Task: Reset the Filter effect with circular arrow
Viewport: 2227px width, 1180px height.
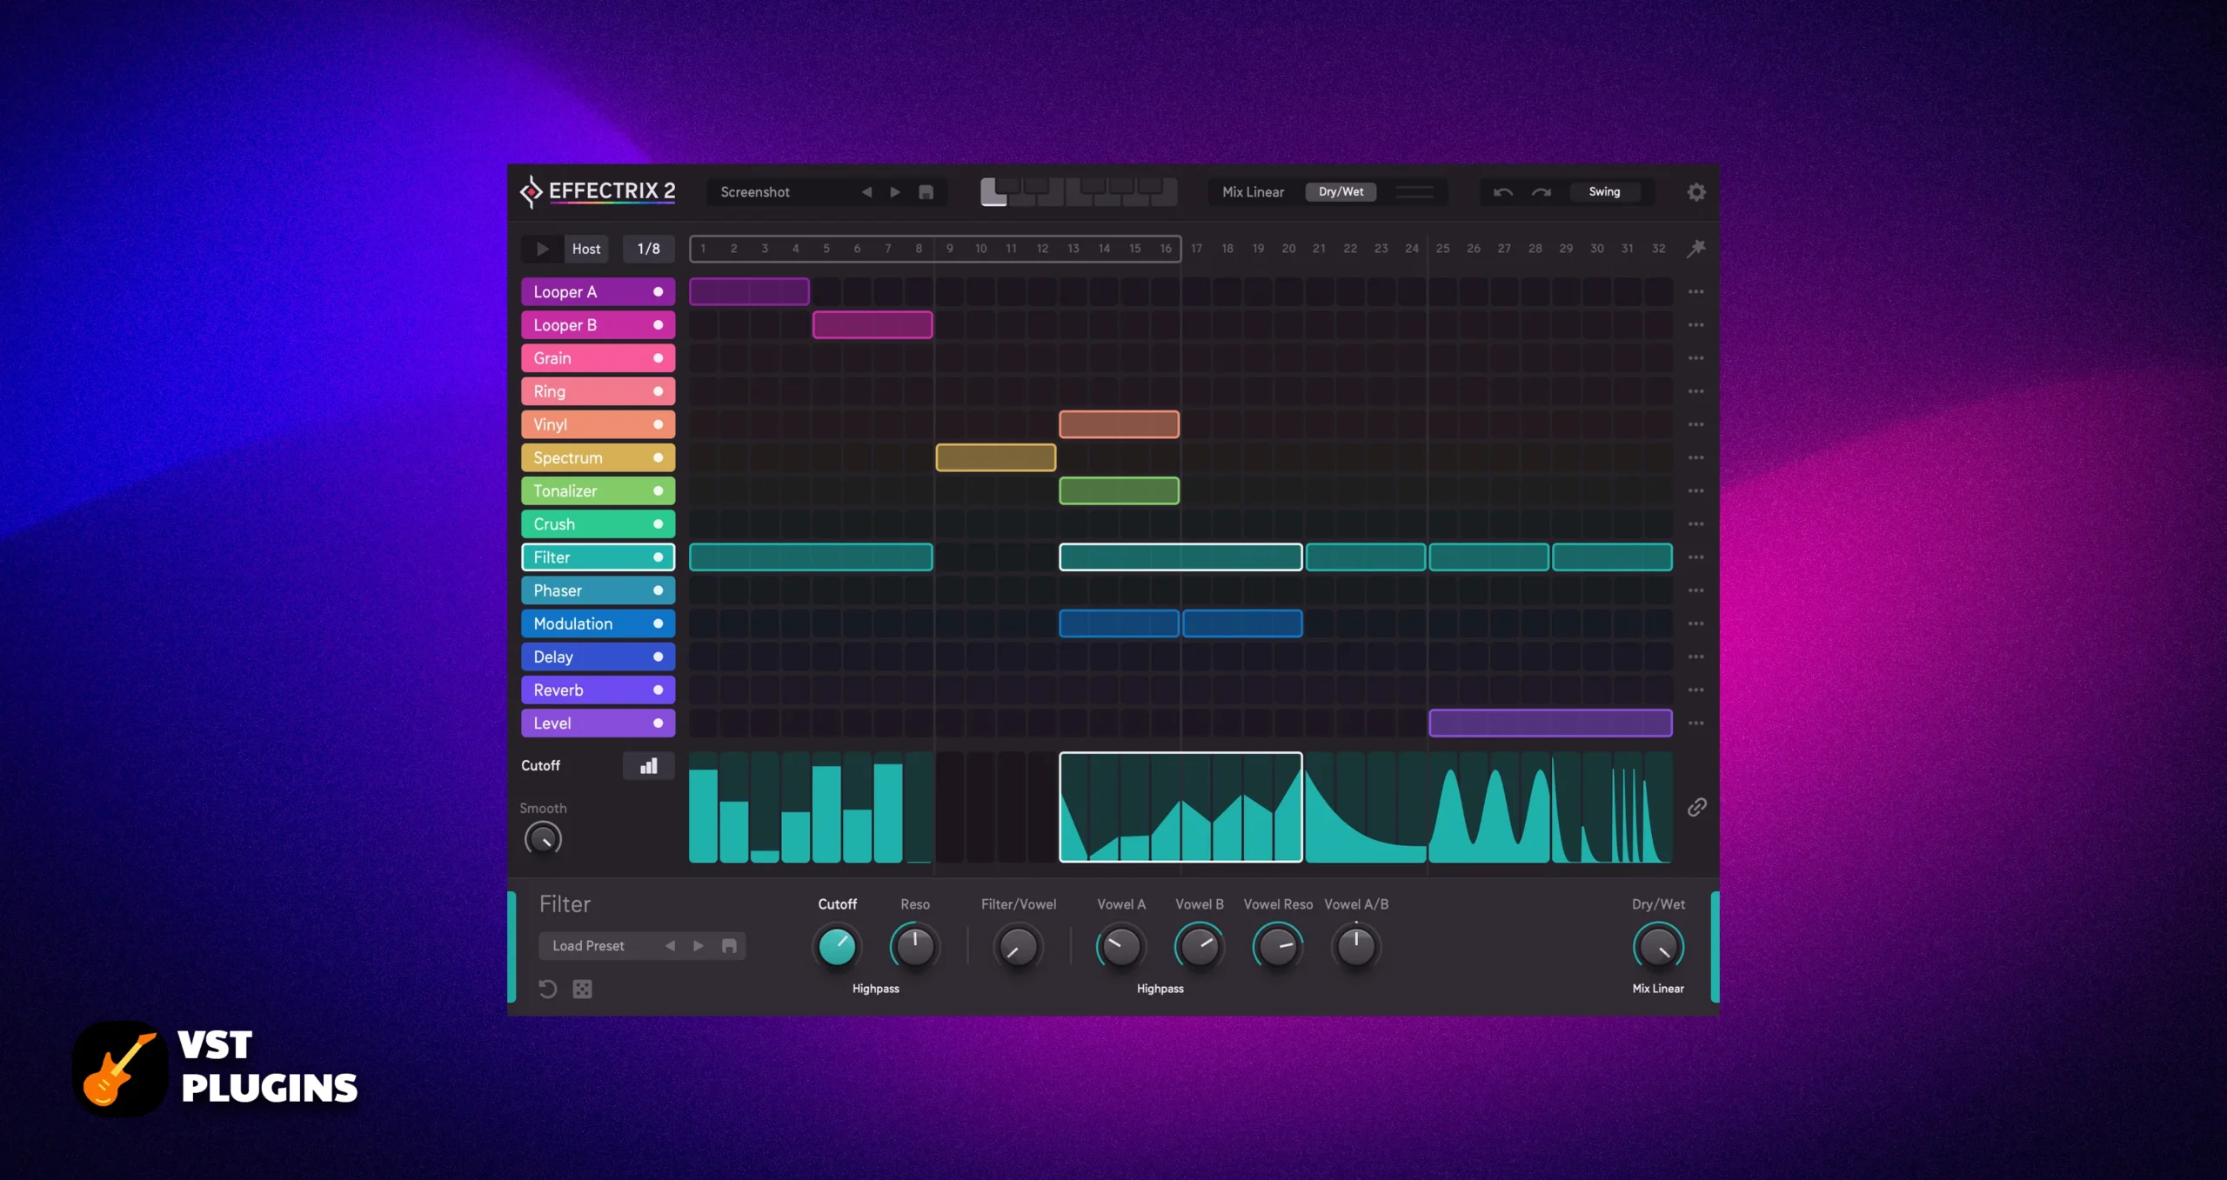Action: pos(547,989)
